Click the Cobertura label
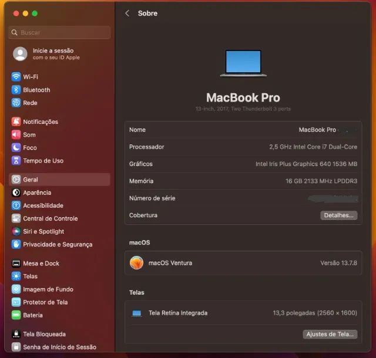The width and height of the screenshot is (376, 358). coord(143,215)
